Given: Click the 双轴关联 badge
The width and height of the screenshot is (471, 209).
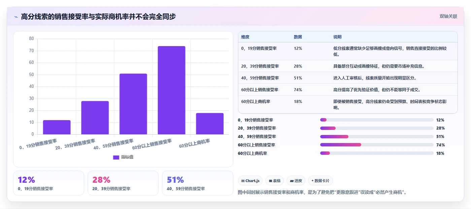Looking at the screenshot, I should coord(448,16).
